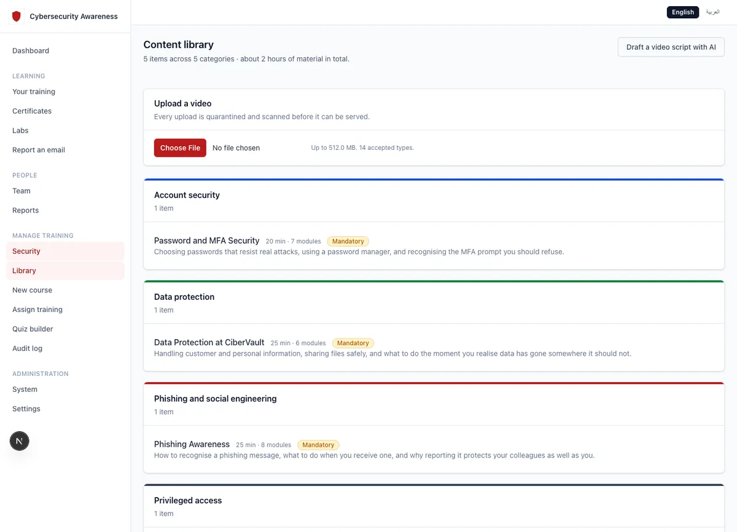The image size is (737, 532).
Task: Click the Upload a video heading
Action: tap(183, 103)
